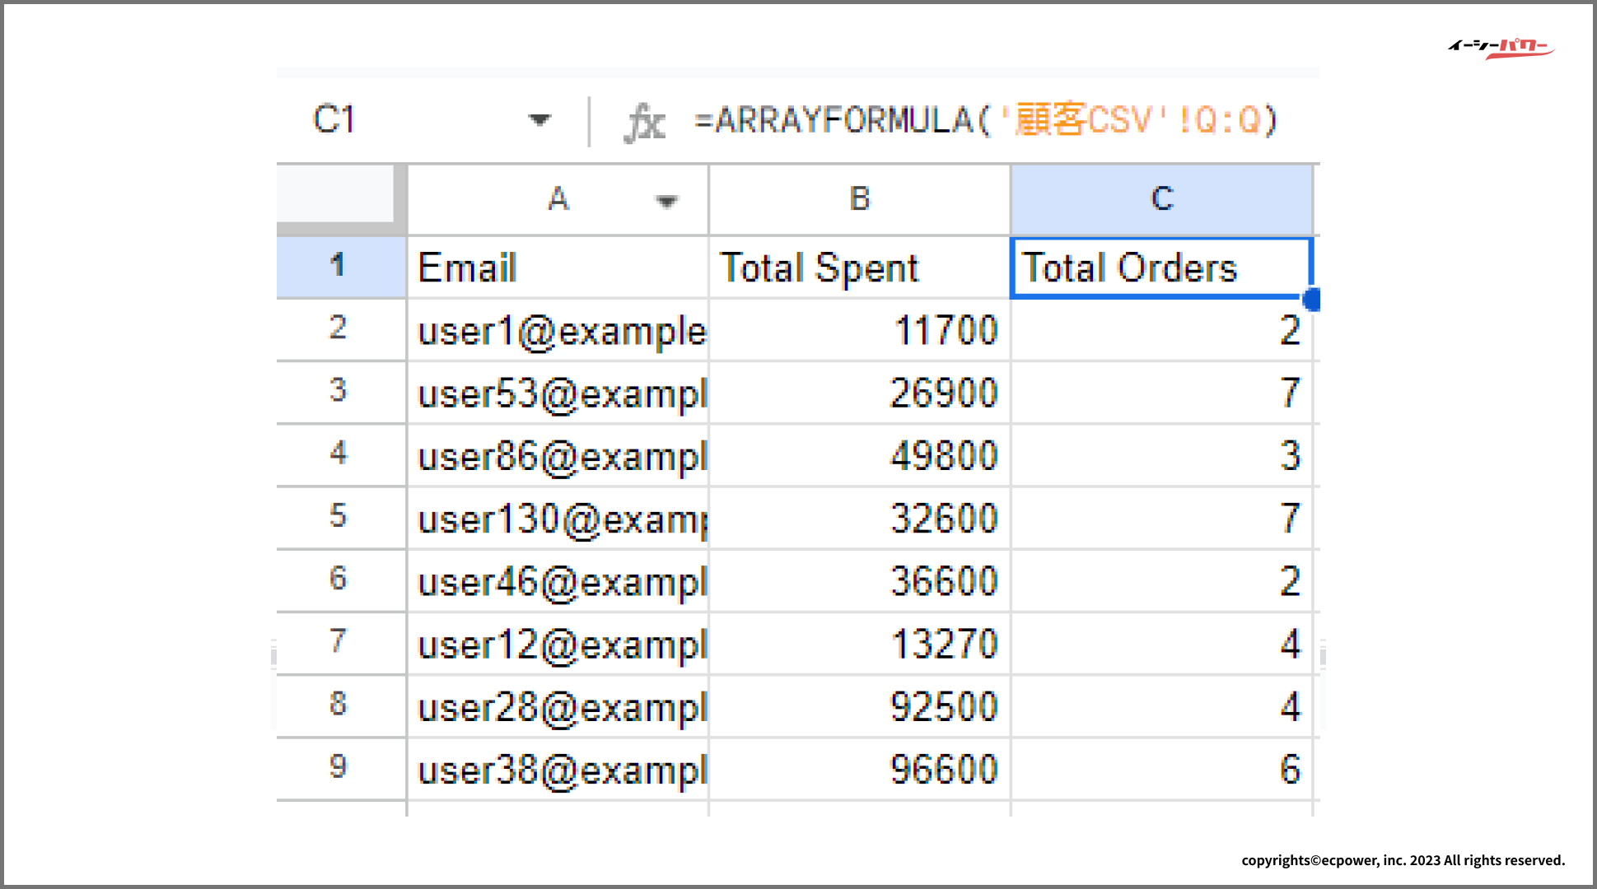Click the fx function icon

(645, 122)
